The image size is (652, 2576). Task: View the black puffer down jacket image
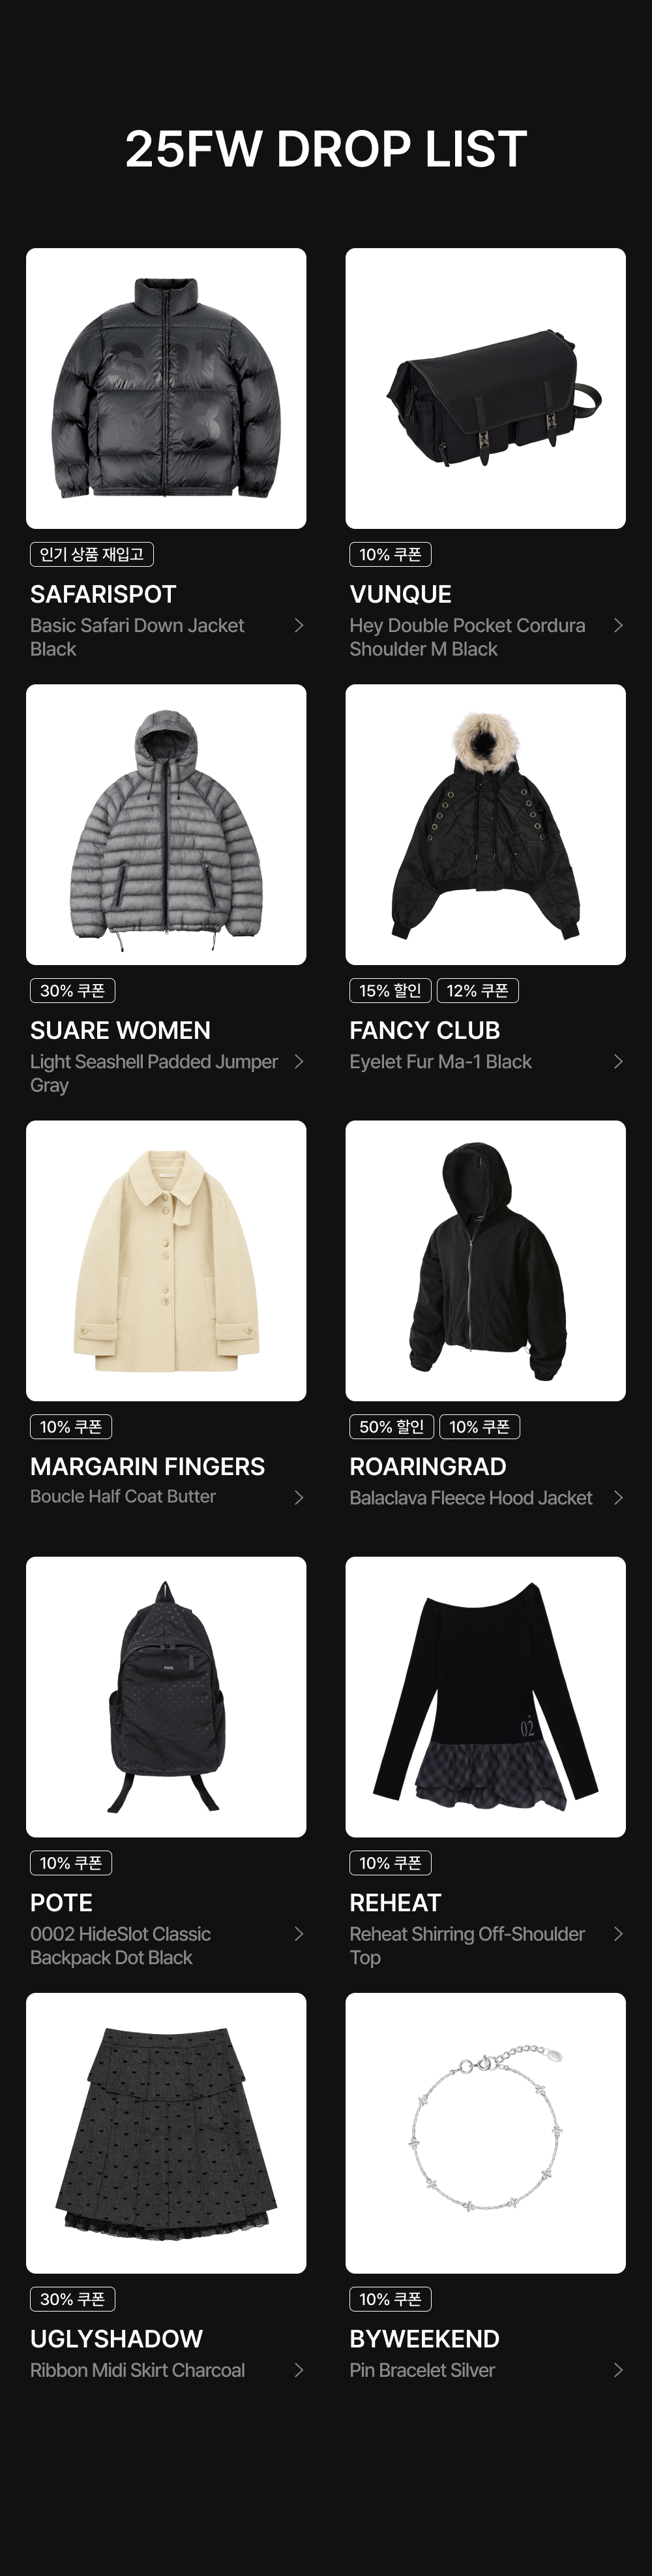[166, 388]
